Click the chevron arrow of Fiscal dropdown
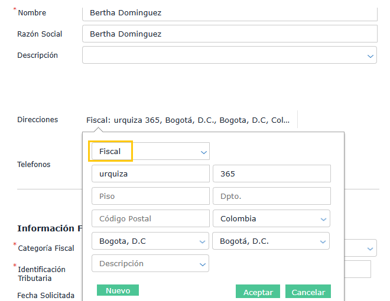The image size is (390, 301). [204, 152]
